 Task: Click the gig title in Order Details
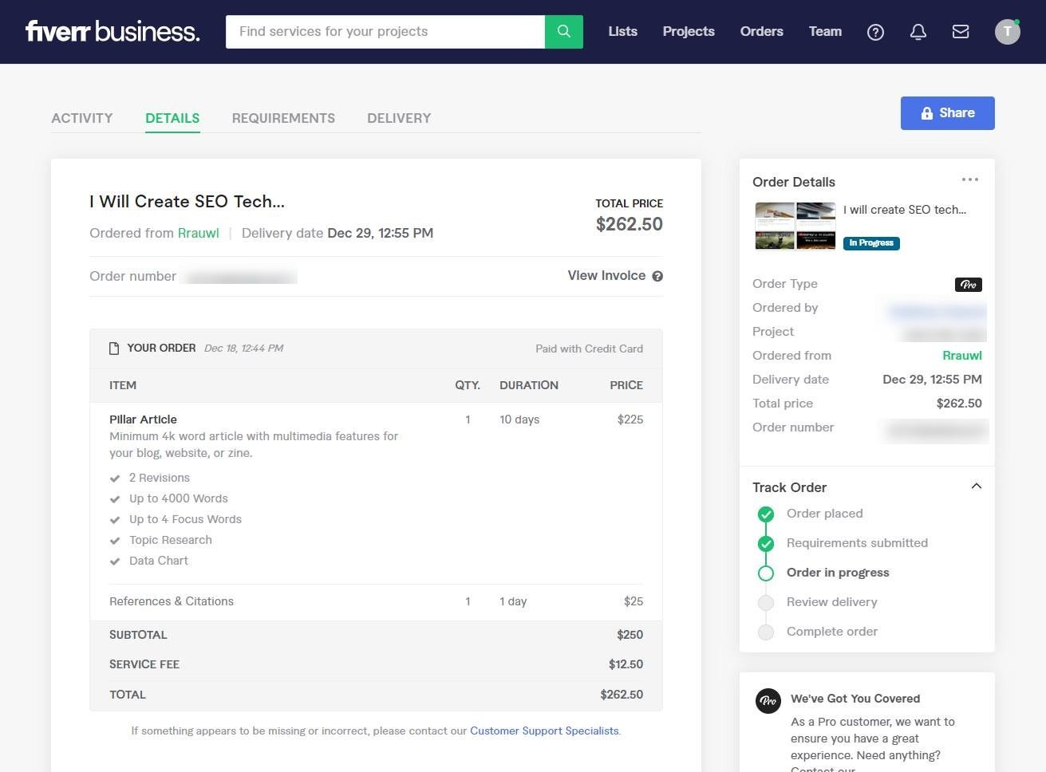point(905,210)
